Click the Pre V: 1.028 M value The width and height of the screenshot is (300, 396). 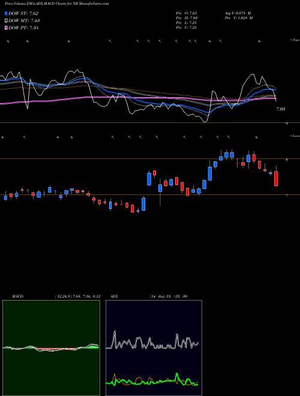pyautogui.click(x=239, y=18)
